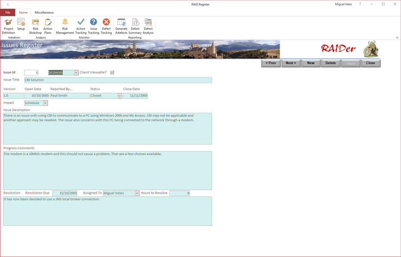The height and width of the screenshot is (257, 401).
Task: Switch to the Miscellaneous ribbon tab
Action: [44, 12]
